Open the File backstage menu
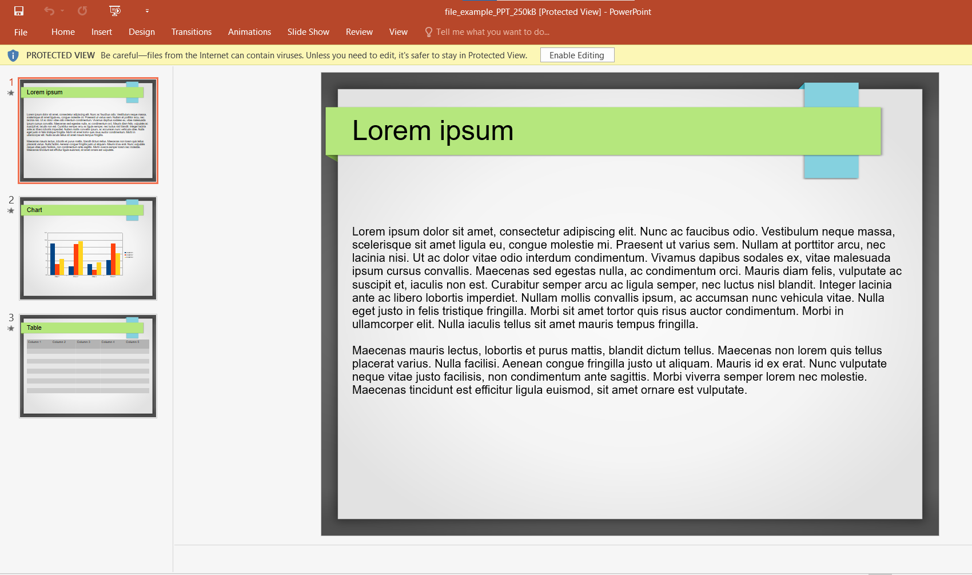The width and height of the screenshot is (972, 575). tap(21, 32)
